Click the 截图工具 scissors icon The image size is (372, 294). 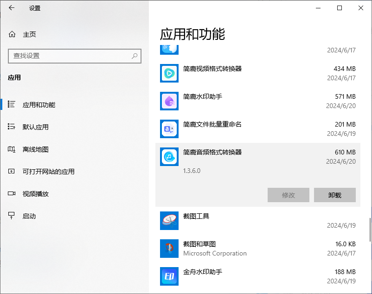tap(169, 221)
